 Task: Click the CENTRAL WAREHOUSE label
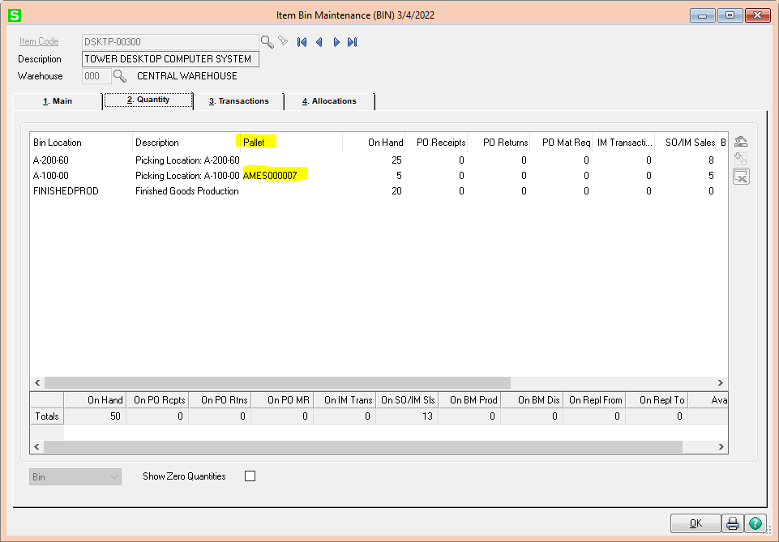pyautogui.click(x=186, y=76)
